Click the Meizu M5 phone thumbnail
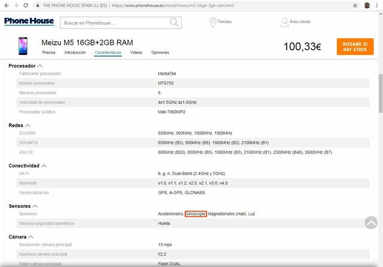Image resolution: width=383 pixels, height=267 pixels. click(x=23, y=46)
